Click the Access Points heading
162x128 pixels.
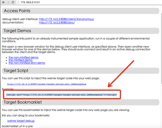[x=17, y=11]
